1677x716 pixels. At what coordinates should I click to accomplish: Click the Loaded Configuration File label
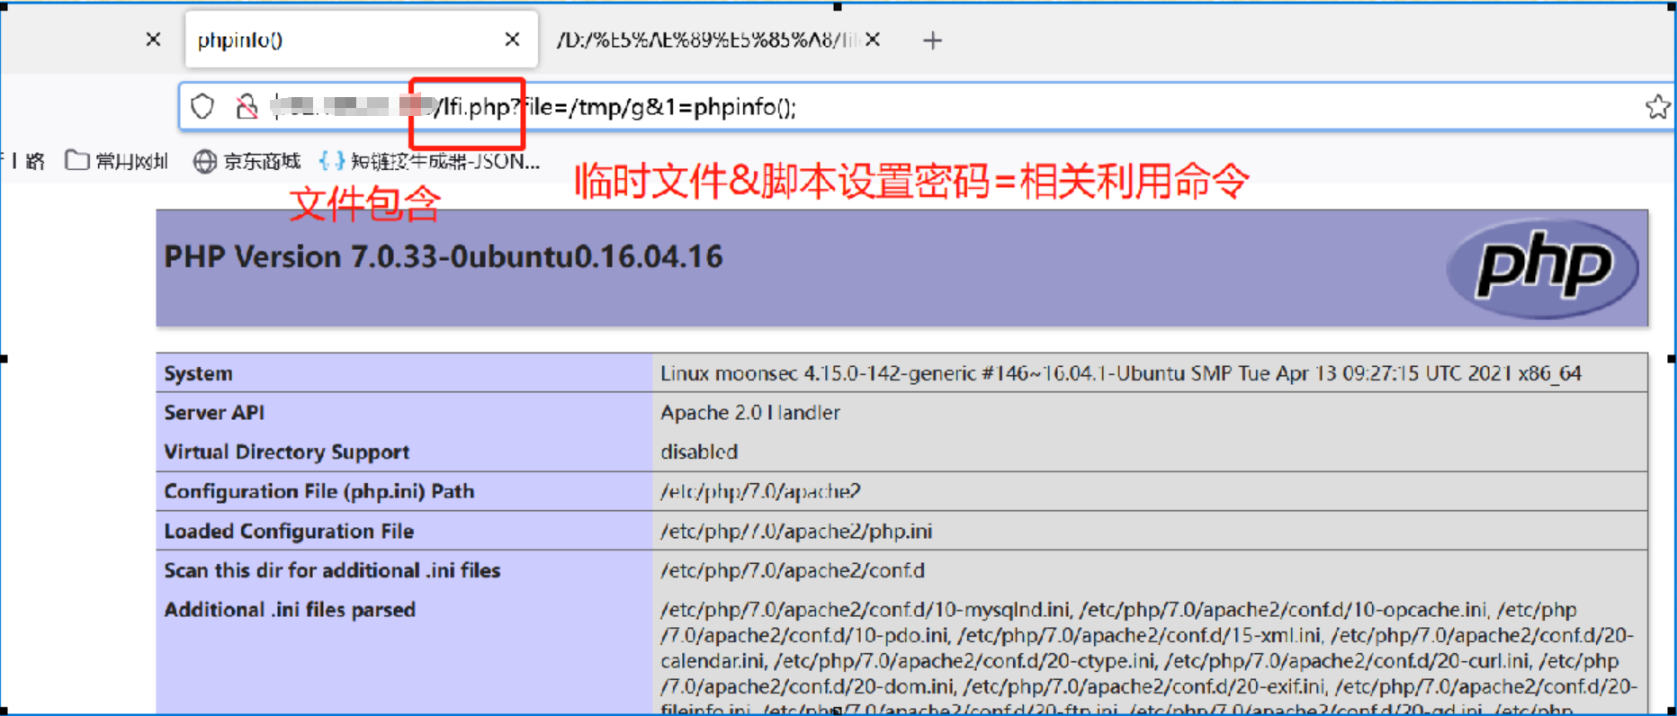[289, 531]
